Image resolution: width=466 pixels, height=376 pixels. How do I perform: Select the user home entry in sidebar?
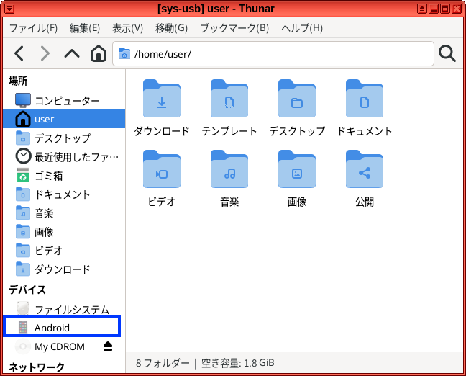[x=64, y=119]
